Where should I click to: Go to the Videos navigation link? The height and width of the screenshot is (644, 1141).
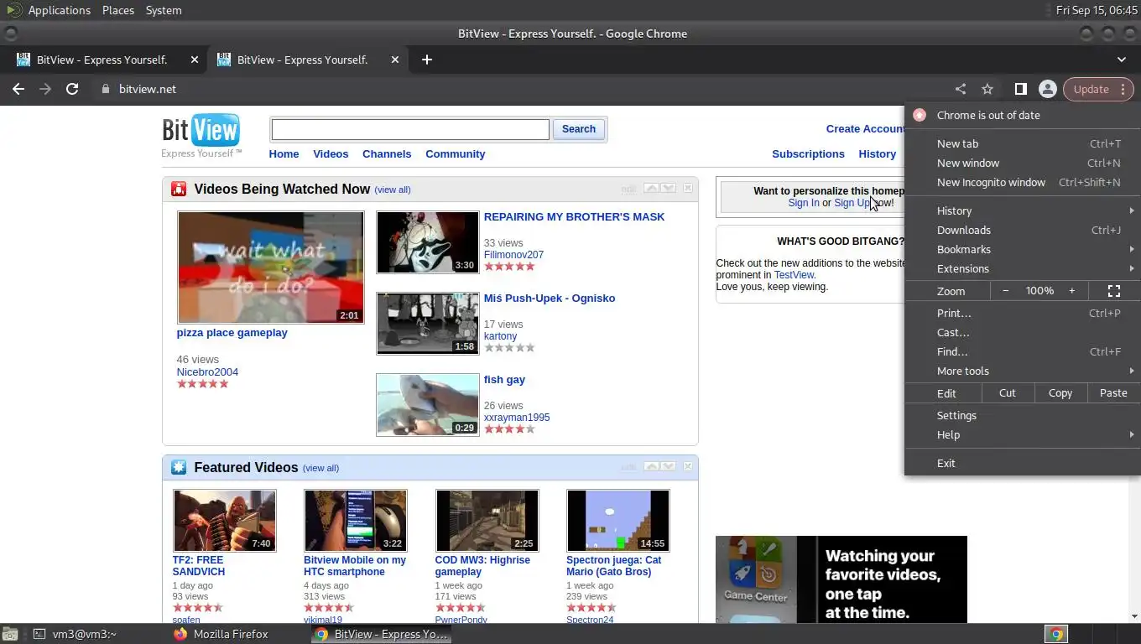(x=331, y=153)
